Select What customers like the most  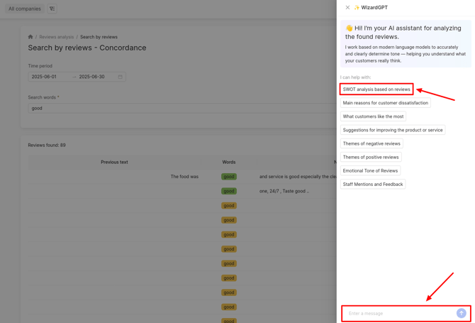click(x=373, y=116)
